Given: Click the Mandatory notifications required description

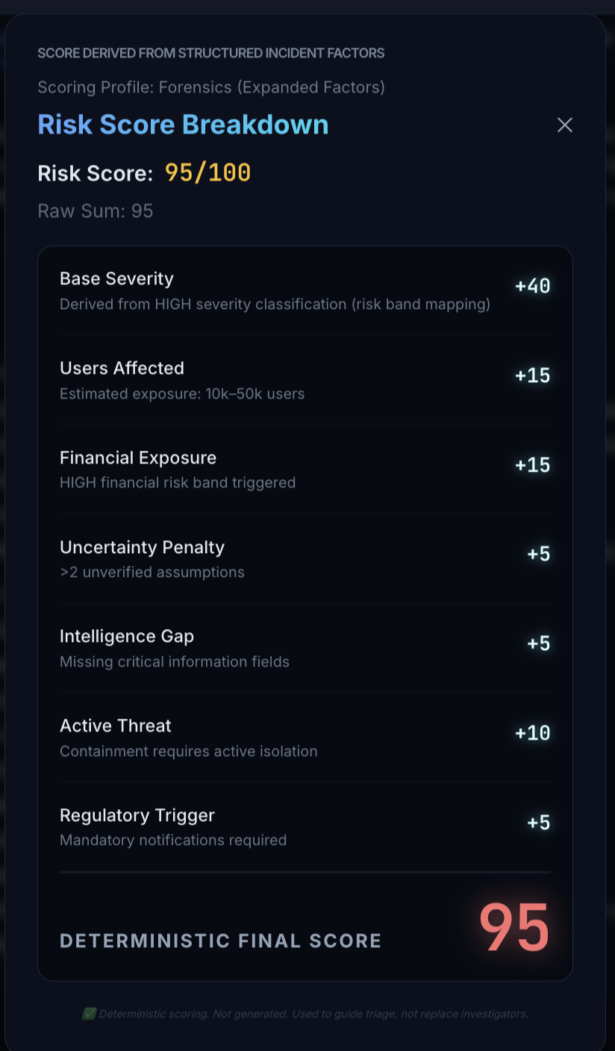Looking at the screenshot, I should [x=173, y=840].
